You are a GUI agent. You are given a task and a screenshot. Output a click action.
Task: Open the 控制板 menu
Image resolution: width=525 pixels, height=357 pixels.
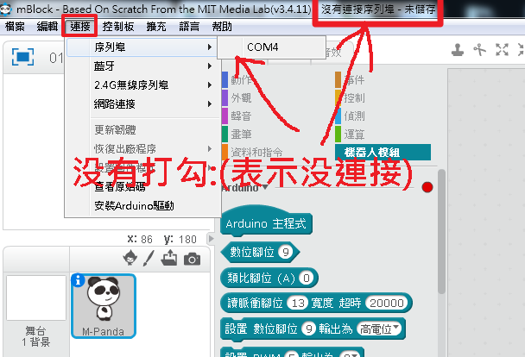(x=118, y=27)
